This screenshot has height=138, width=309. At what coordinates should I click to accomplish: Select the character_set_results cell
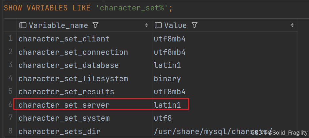84,92
